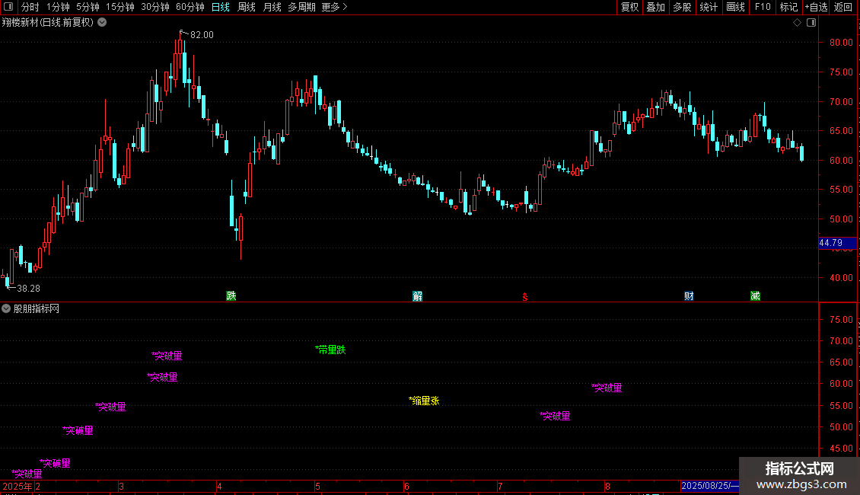Expand the 股朋指标网 indicator dropdown
The height and width of the screenshot is (495, 860).
click(x=6, y=309)
